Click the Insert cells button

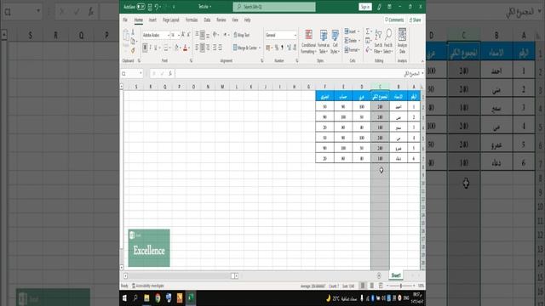click(352, 31)
